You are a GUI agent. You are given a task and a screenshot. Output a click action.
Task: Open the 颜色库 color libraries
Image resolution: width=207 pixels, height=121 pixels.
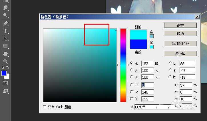click(x=180, y=53)
